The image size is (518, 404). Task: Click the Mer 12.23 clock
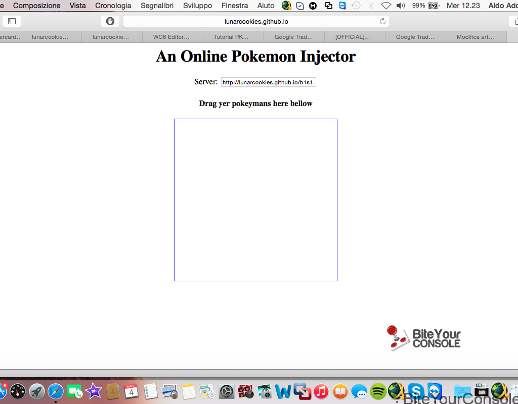[x=463, y=6]
